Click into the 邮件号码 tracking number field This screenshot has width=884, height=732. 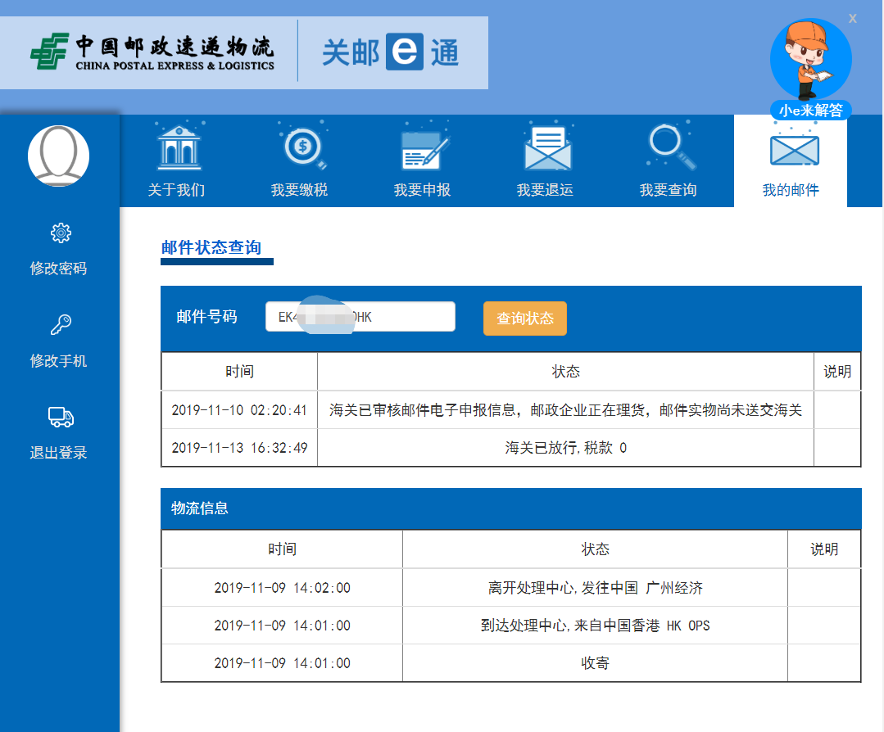pos(360,317)
